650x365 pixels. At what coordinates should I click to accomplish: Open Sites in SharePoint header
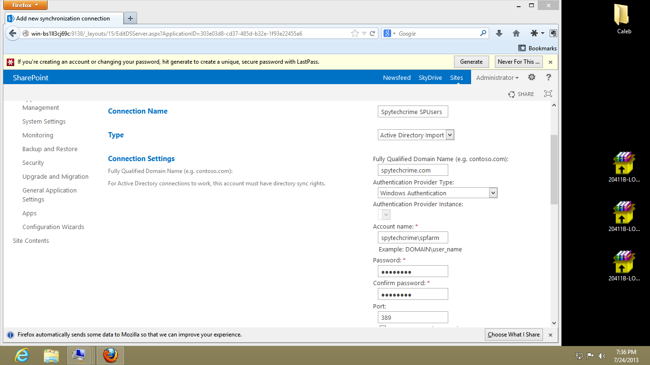coord(456,77)
